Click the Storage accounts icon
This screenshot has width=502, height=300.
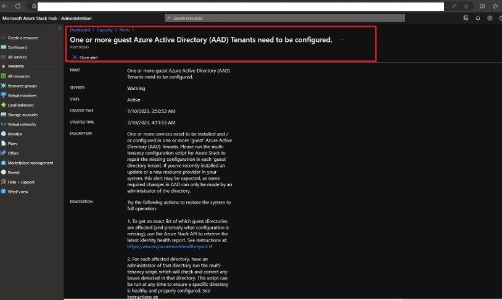click(4, 115)
